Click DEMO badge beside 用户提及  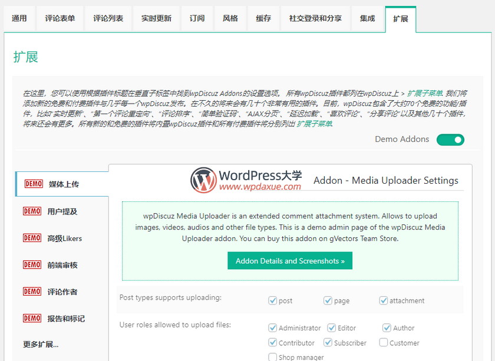coord(32,211)
